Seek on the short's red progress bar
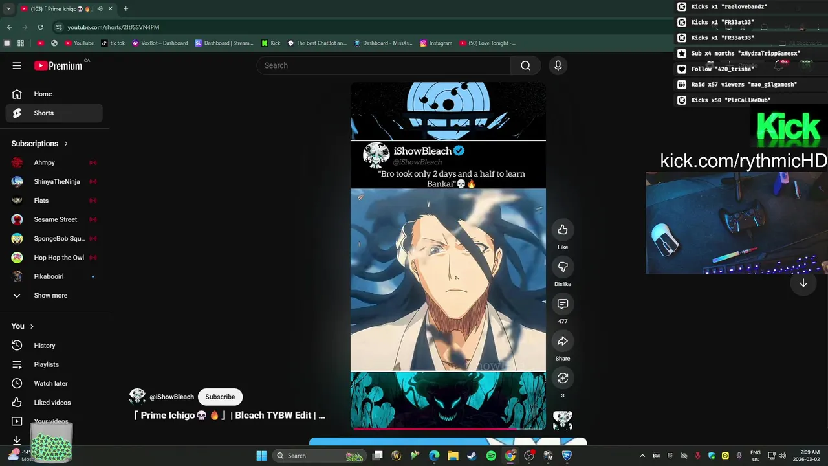 [448, 428]
